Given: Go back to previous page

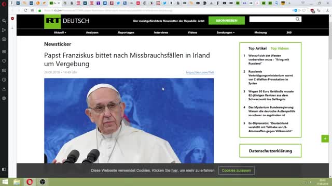Looking at the screenshot, I should (x=12, y=10).
